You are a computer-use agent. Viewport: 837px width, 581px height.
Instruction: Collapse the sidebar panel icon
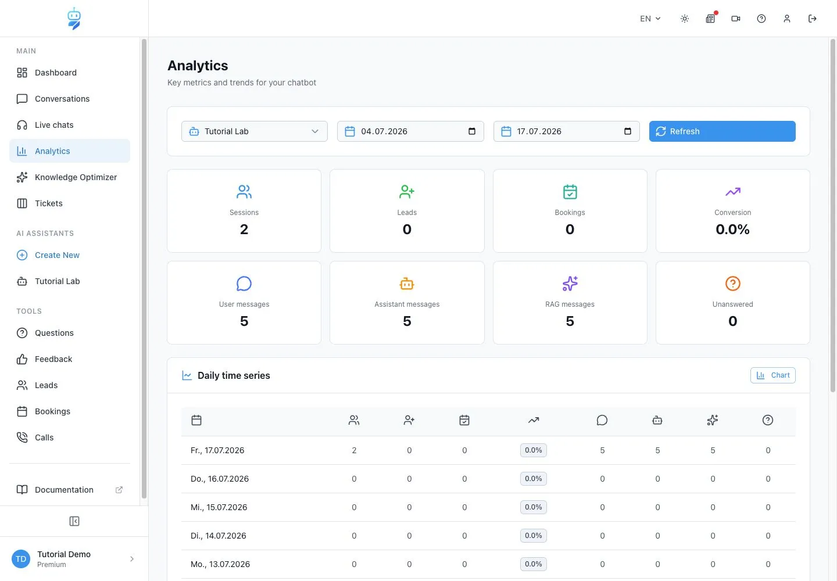point(74,521)
